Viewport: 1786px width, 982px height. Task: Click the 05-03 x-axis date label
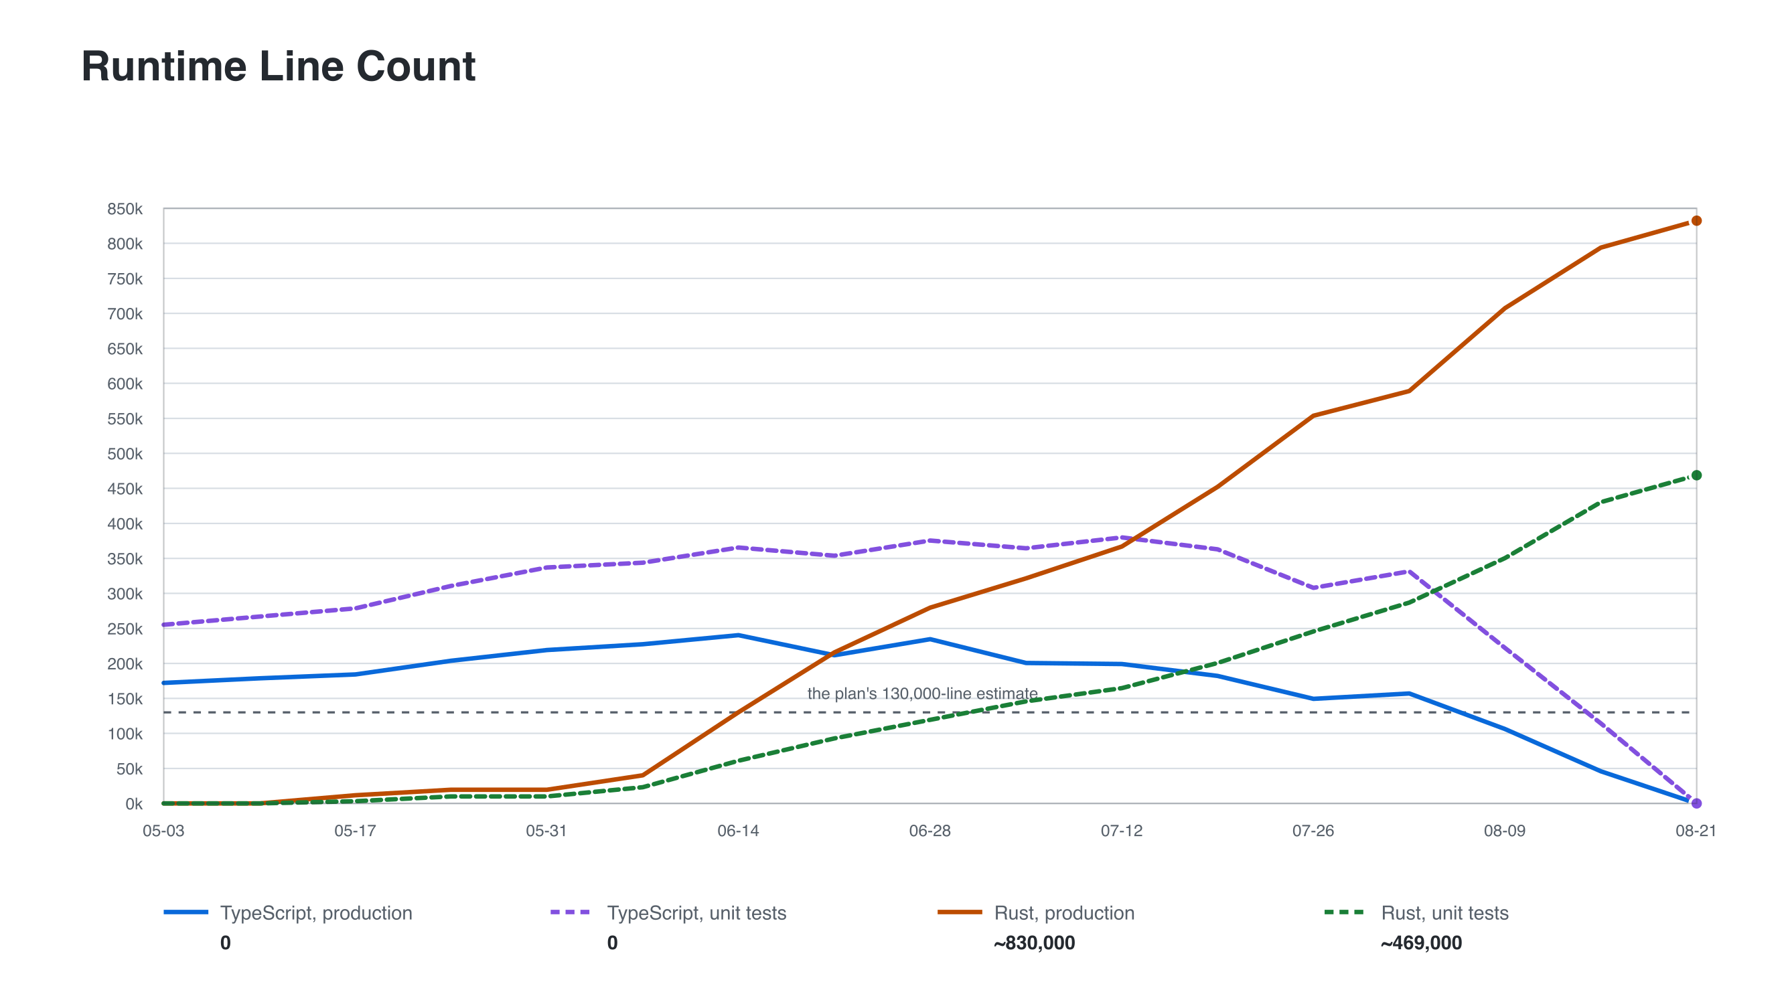(x=163, y=830)
